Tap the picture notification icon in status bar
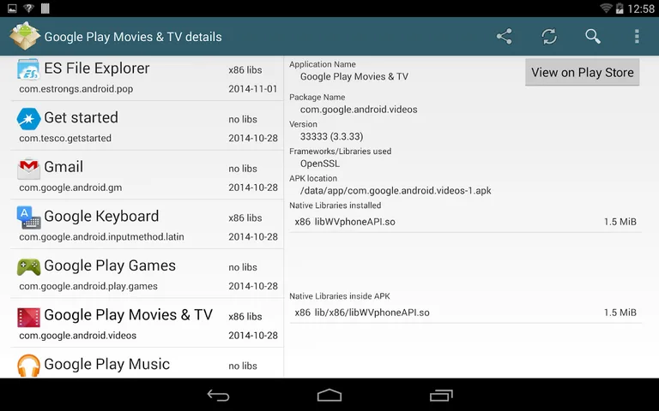Viewport: 659px width, 411px height. tap(12, 8)
